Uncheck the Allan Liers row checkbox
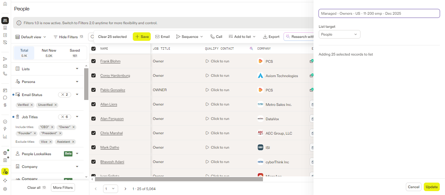The width and height of the screenshot is (445, 195). click(x=94, y=104)
